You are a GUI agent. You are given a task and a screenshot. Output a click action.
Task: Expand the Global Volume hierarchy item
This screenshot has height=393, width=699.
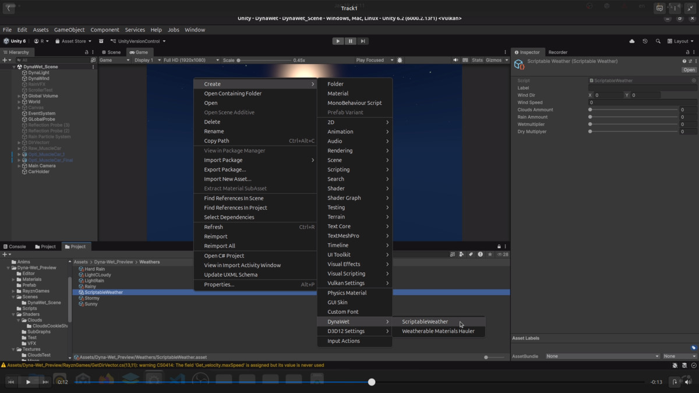19,96
